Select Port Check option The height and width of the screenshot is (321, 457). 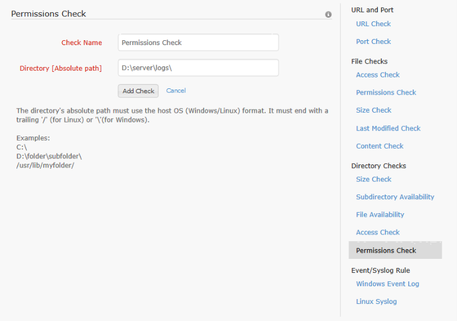tap(374, 41)
